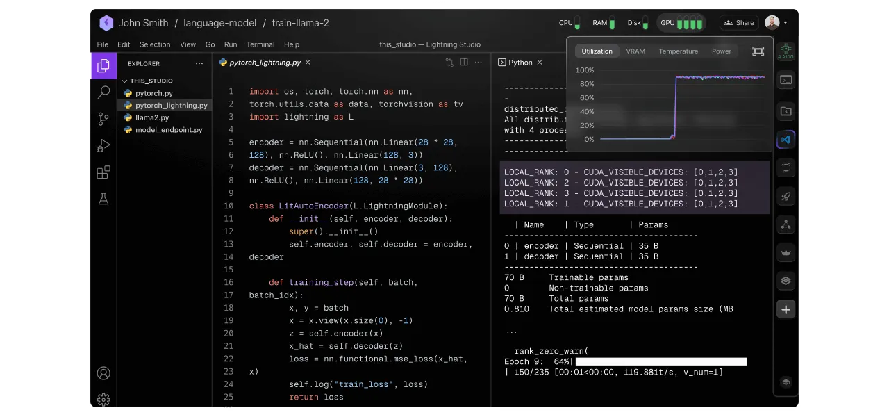Open the File menu
The width and height of the screenshot is (889, 417).
[103, 44]
